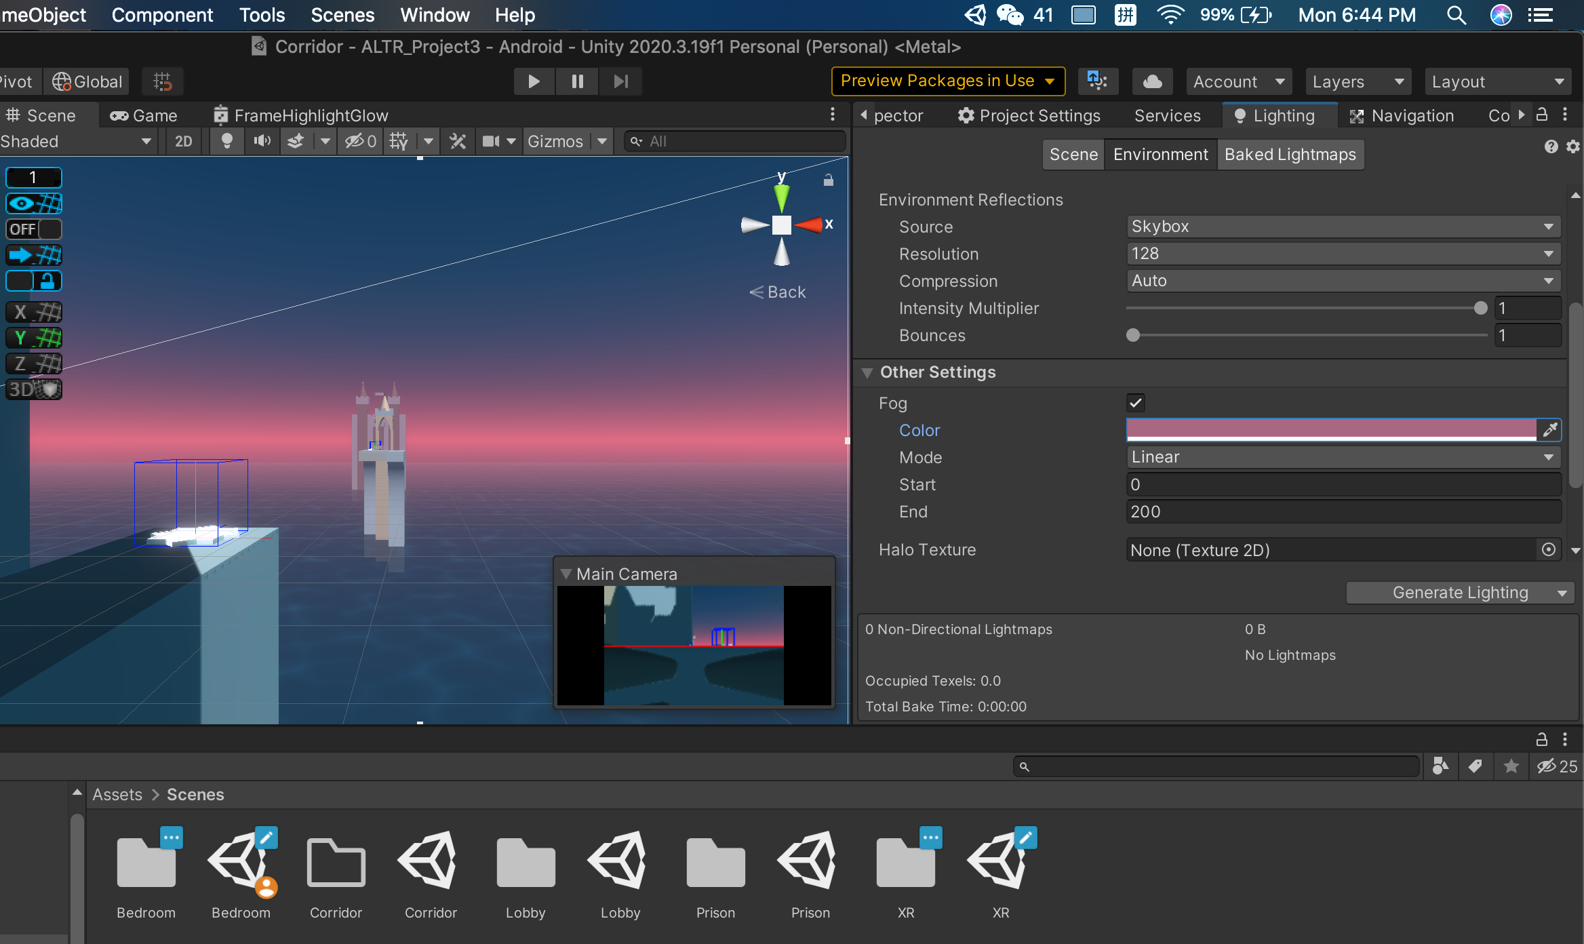Toggle the OFF overlay switch
The width and height of the screenshot is (1584, 944).
(x=34, y=229)
